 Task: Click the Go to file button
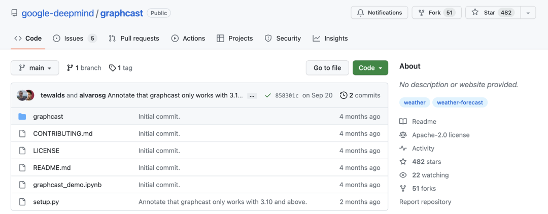point(327,68)
